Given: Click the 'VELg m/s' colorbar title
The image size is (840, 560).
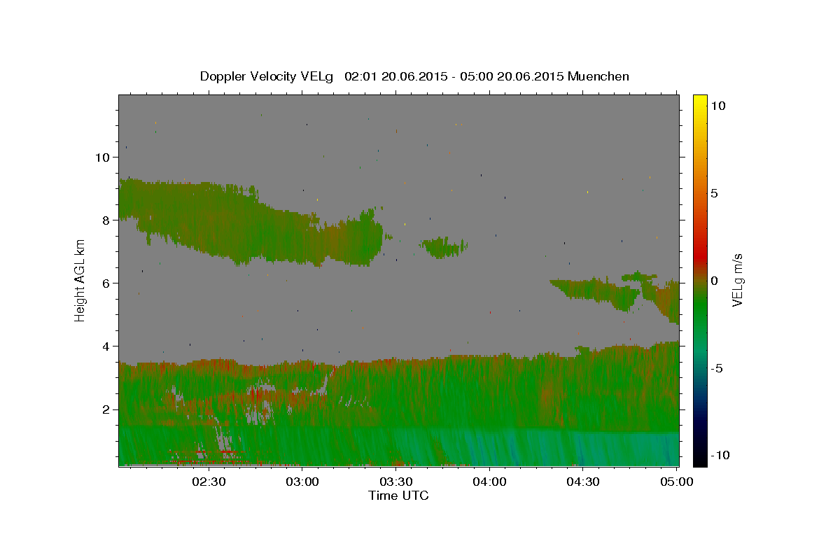Looking at the screenshot, I should 738,281.
